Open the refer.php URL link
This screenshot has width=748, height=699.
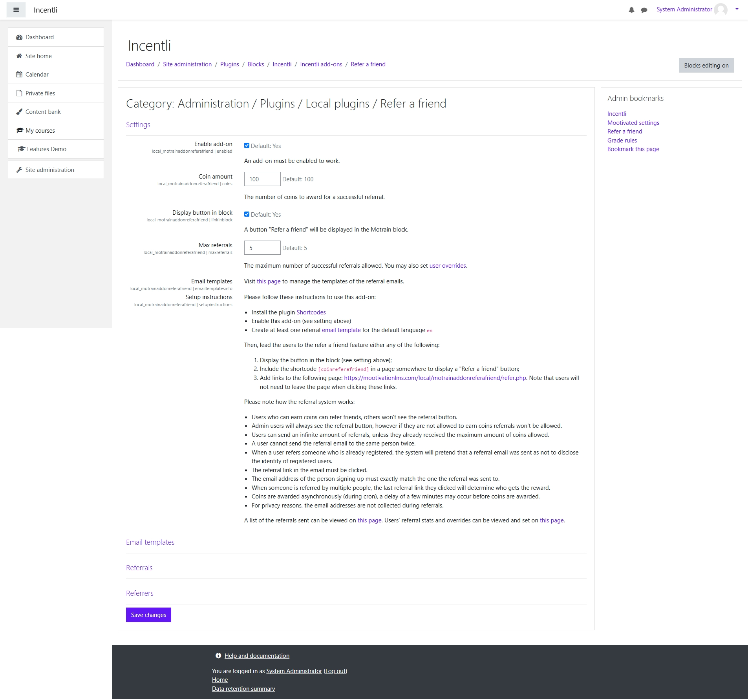(x=435, y=378)
